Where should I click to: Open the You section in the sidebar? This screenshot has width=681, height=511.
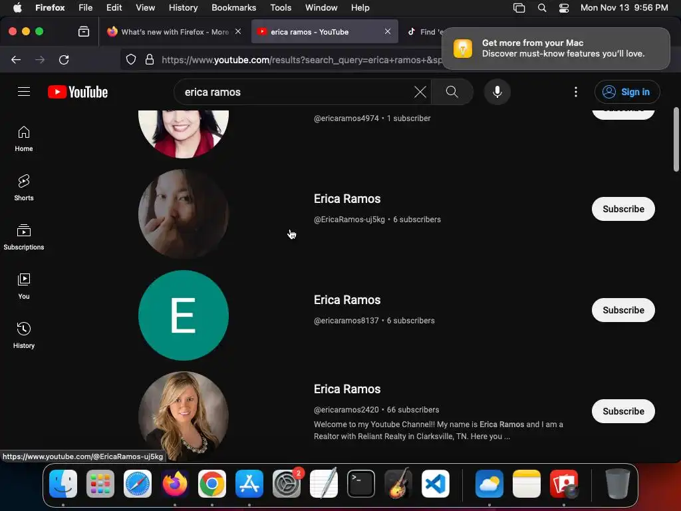(24, 286)
